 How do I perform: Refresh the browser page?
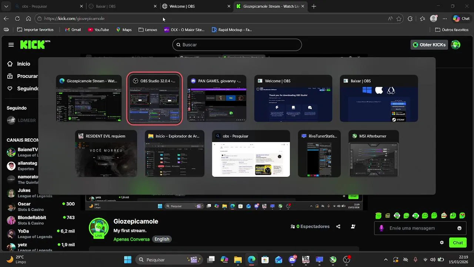click(x=17, y=19)
